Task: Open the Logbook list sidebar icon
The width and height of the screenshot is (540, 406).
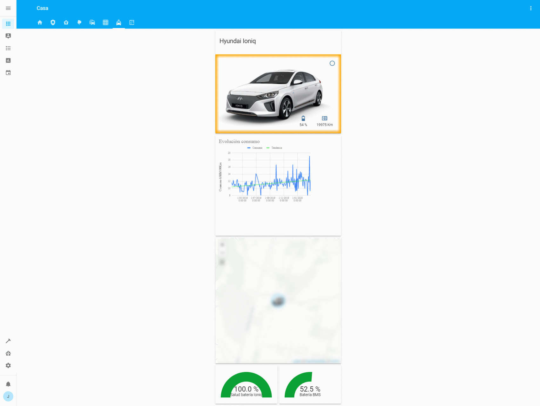Action: [8, 48]
